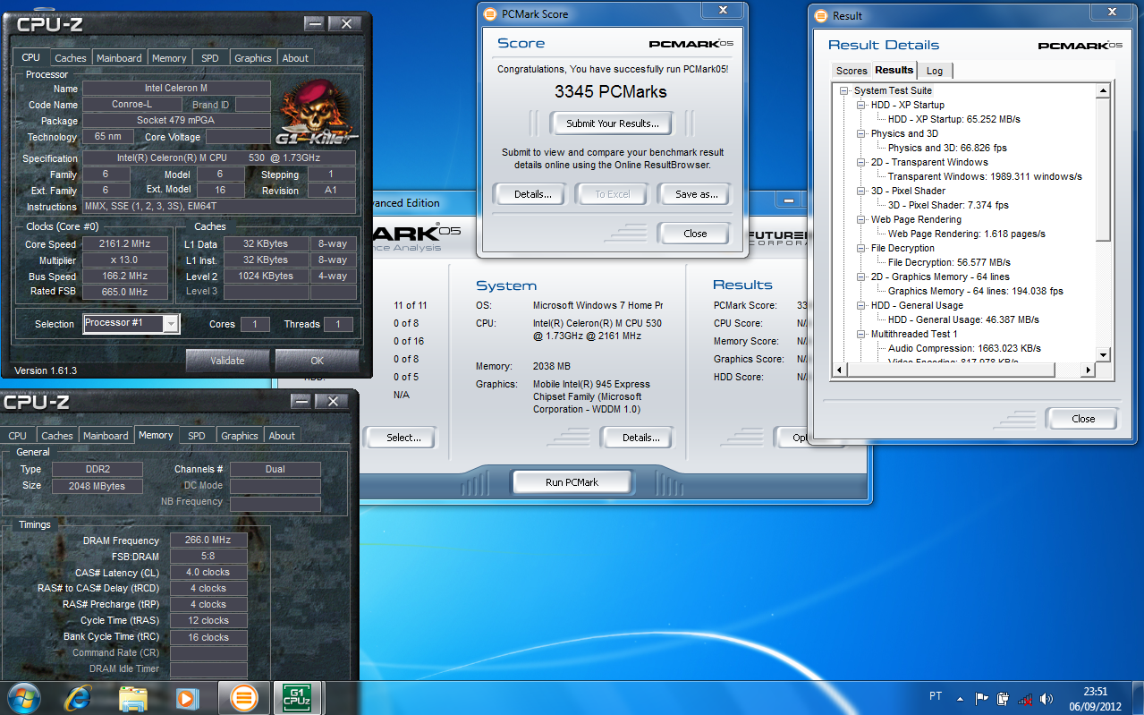Click Submit Your Results button
This screenshot has height=715, width=1144.
[x=613, y=123]
